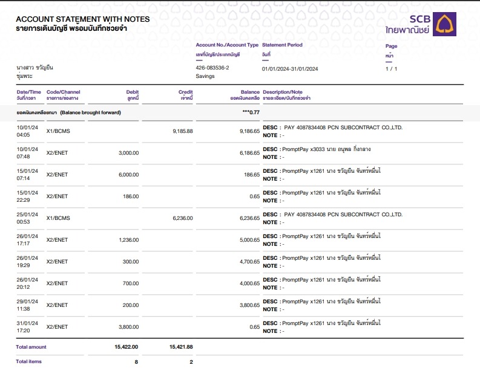Click the Date/Time column header
Screen dimensions: 480x371
28,92
